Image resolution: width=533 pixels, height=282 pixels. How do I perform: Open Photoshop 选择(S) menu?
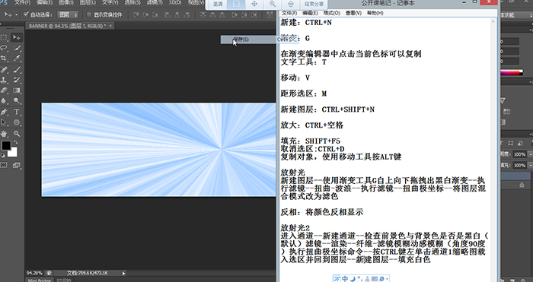click(132, 3)
